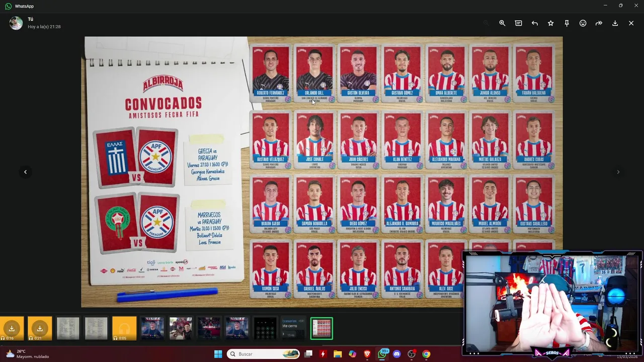The width and height of the screenshot is (644, 362).
Task: Download the 0:21 audio clip
Action: pos(40,329)
